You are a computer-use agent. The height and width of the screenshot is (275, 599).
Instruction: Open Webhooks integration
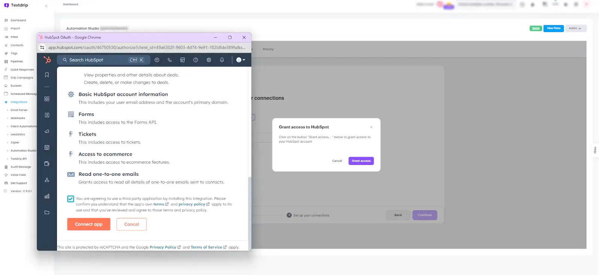click(18, 118)
